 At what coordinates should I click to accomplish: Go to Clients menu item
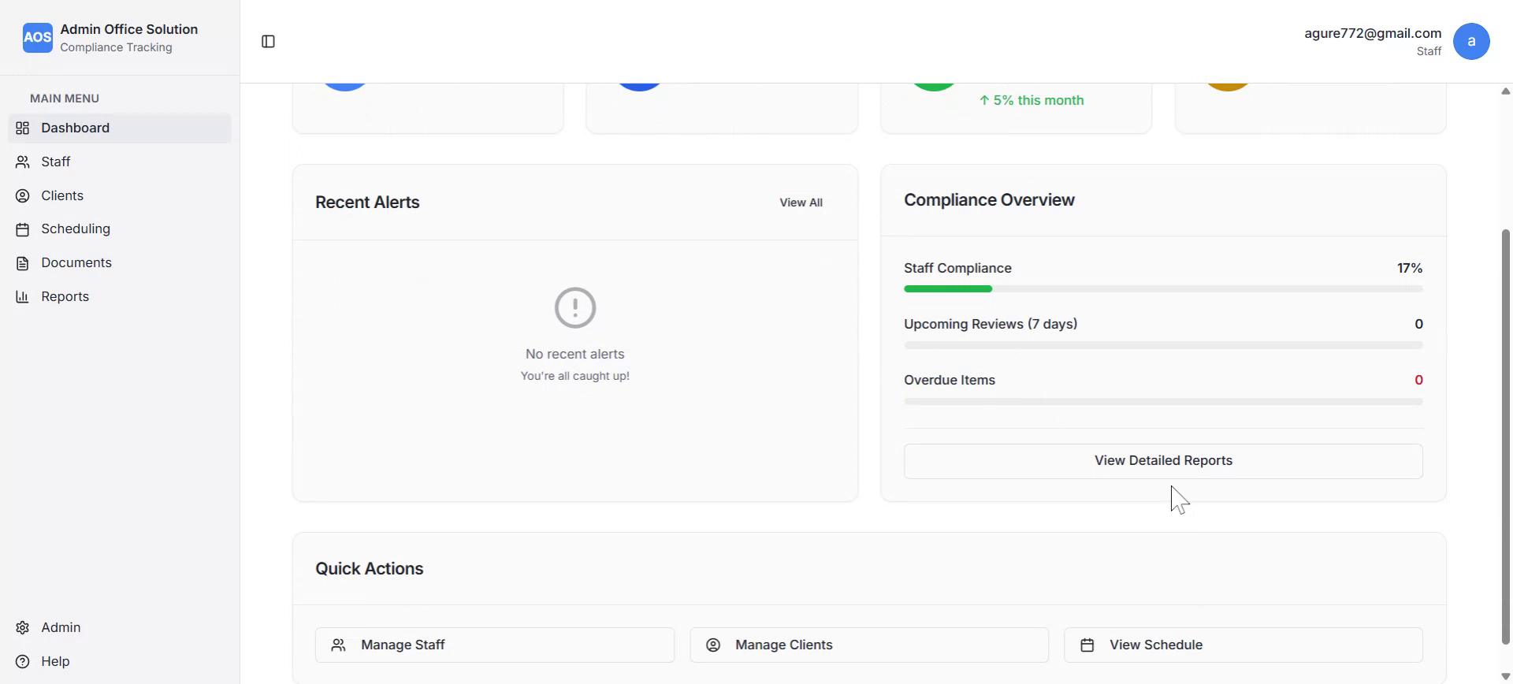point(120,195)
